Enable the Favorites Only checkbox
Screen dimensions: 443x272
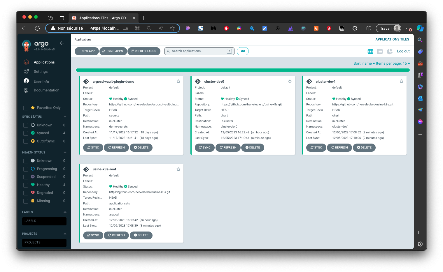26,108
